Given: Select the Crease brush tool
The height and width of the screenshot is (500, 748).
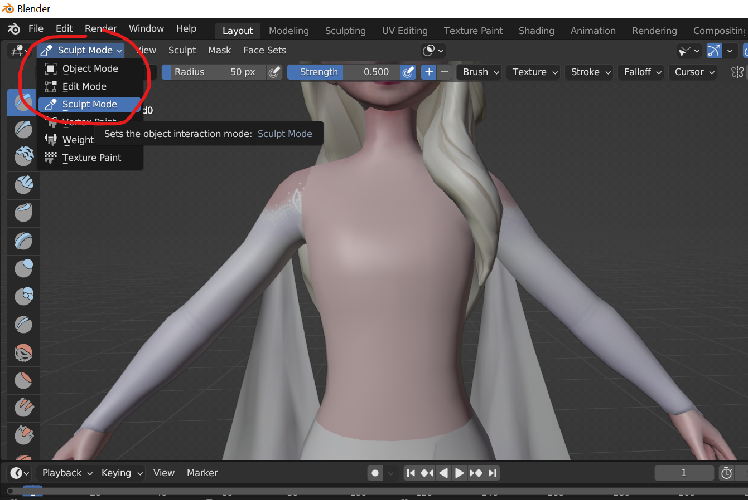Looking at the screenshot, I should [x=23, y=325].
